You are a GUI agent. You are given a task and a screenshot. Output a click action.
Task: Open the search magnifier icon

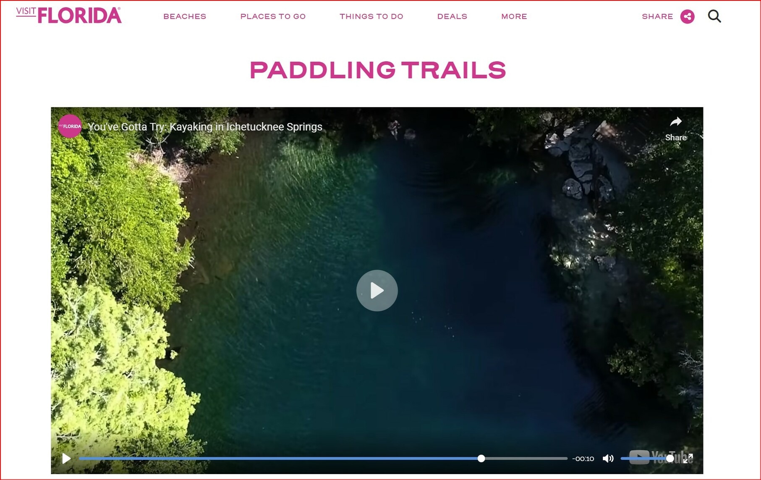(x=714, y=16)
